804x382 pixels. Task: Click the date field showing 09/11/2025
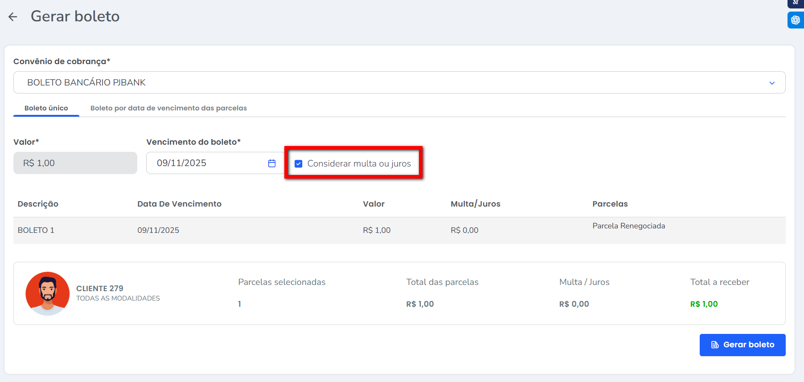point(205,163)
